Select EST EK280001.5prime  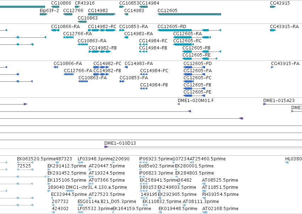[194, 166]
